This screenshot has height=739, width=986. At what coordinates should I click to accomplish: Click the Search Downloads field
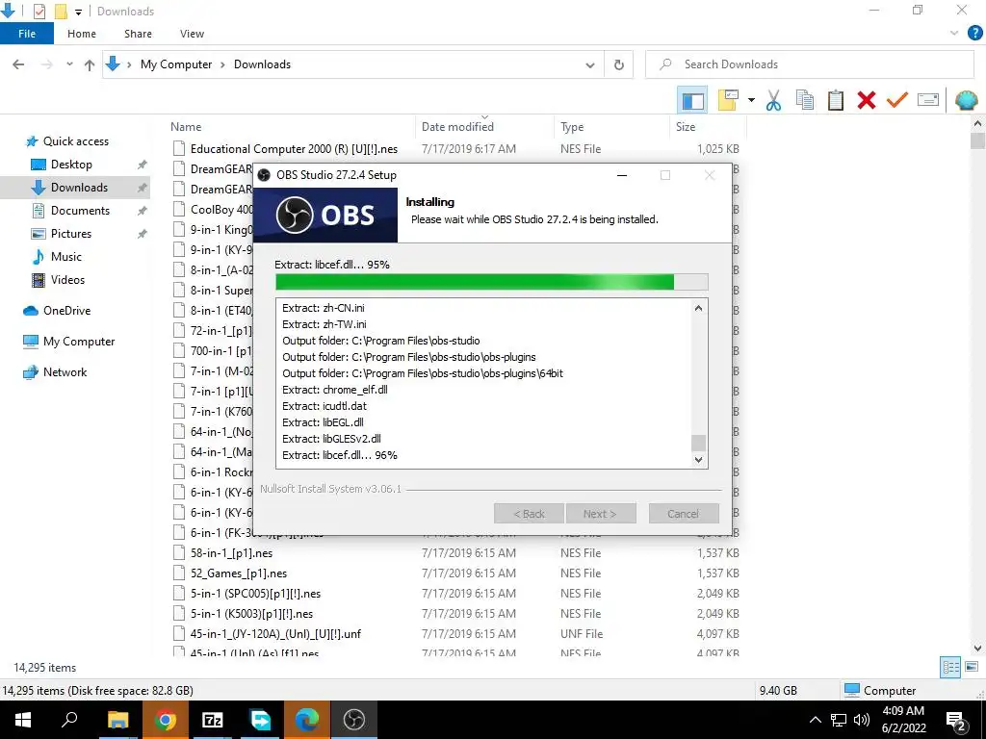809,64
